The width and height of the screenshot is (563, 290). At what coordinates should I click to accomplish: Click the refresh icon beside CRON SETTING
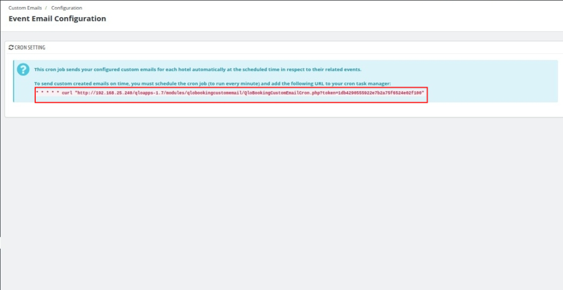tap(11, 48)
